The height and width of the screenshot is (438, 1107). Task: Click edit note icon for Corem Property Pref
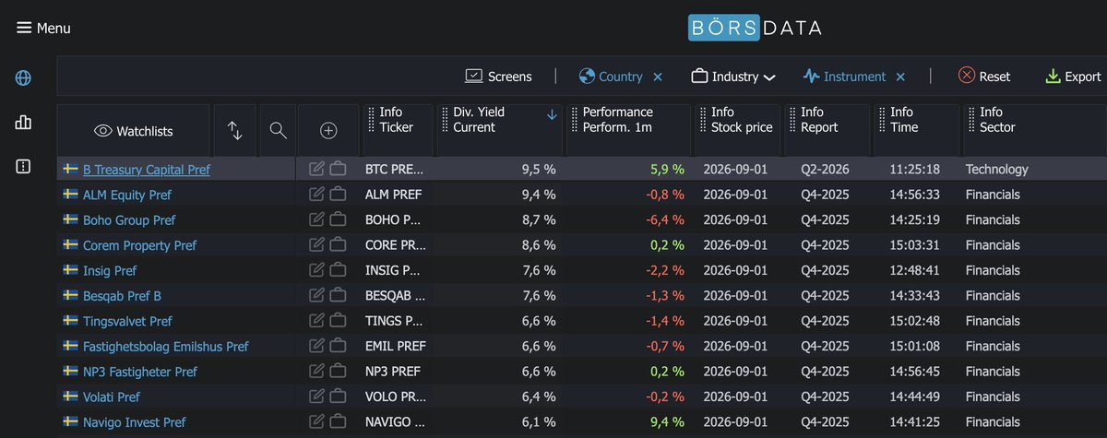tap(316, 245)
